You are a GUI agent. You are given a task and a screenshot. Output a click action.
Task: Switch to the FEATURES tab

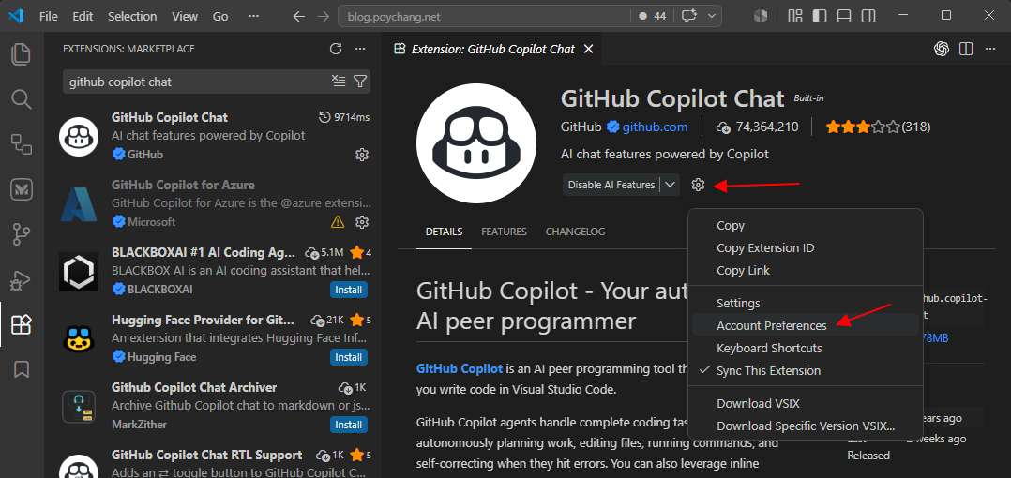coord(504,232)
